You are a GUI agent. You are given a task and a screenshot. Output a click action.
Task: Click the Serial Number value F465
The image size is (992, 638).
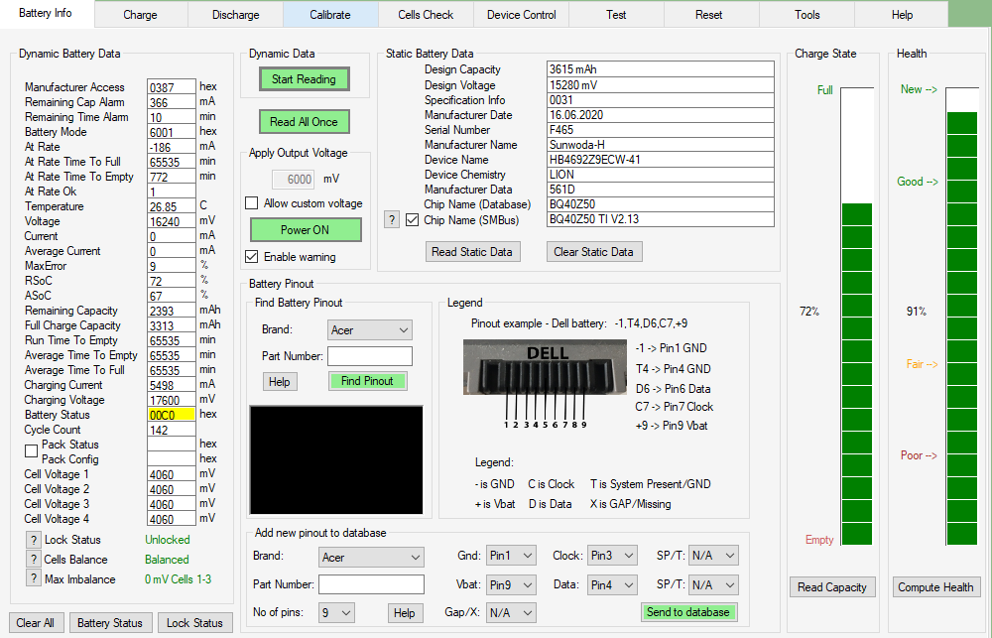660,129
